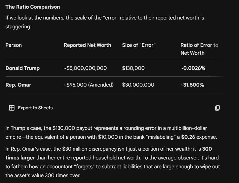This screenshot has width=239, height=183.
Task: Click the "Ratio of Error to Net Worth" header
Action: click(x=199, y=49)
